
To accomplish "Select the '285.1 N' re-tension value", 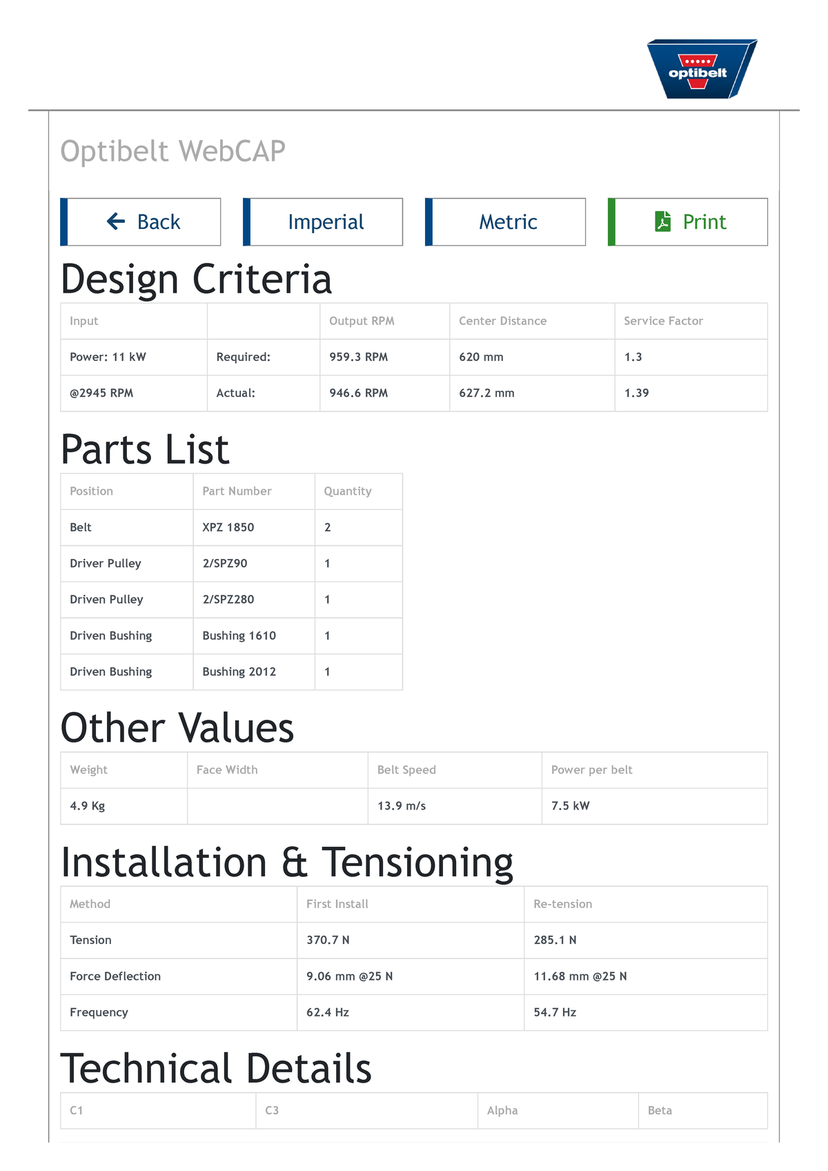I will coord(555,940).
